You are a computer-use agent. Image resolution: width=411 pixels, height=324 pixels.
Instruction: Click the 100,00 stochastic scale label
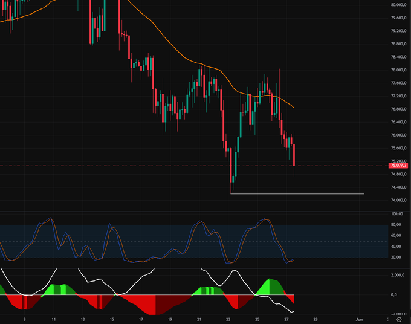[397, 214]
